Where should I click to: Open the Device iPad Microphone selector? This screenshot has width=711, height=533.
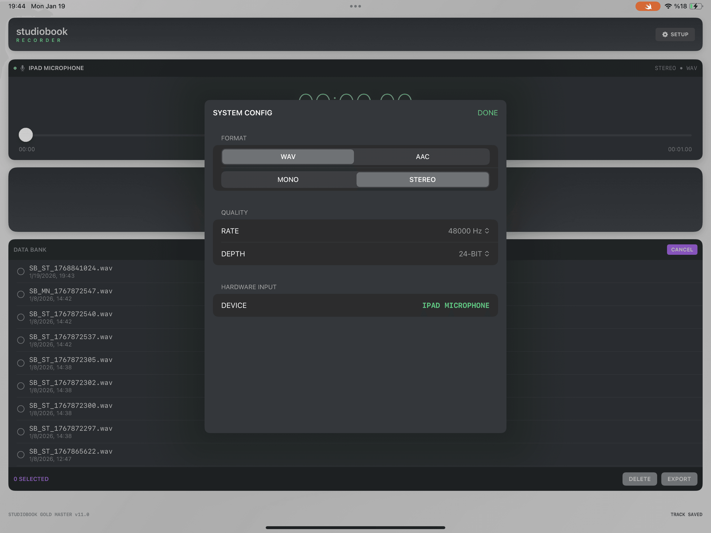455,305
